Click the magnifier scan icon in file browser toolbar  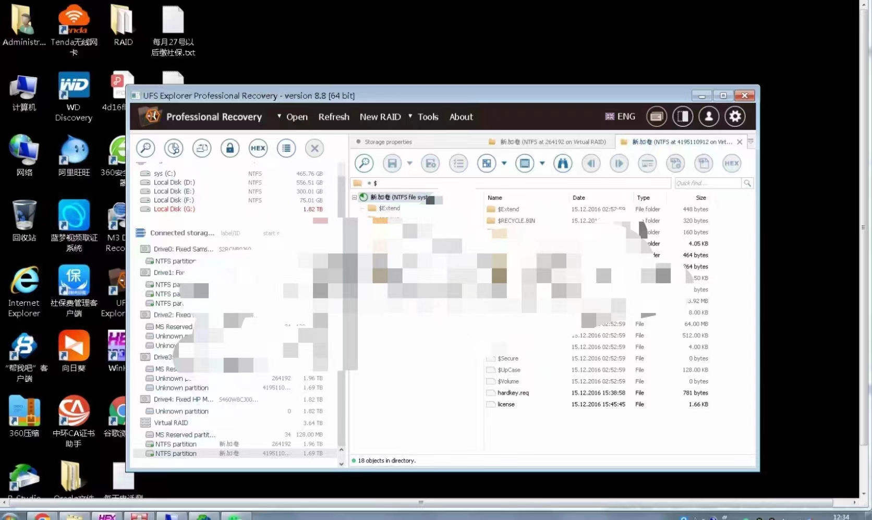tap(364, 163)
